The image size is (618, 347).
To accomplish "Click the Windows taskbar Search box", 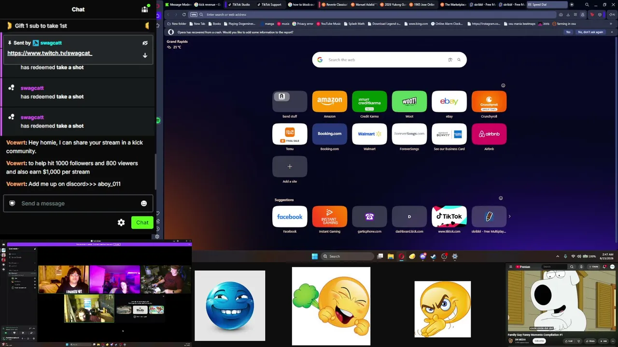I will tap(347, 256).
